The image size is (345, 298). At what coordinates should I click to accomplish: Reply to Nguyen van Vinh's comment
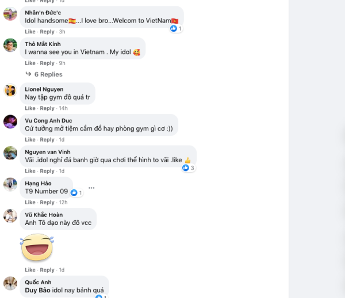pyautogui.click(x=47, y=171)
